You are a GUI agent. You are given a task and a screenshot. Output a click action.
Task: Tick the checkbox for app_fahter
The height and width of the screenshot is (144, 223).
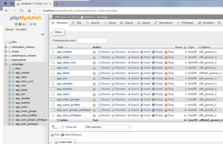click(x=53, y=73)
